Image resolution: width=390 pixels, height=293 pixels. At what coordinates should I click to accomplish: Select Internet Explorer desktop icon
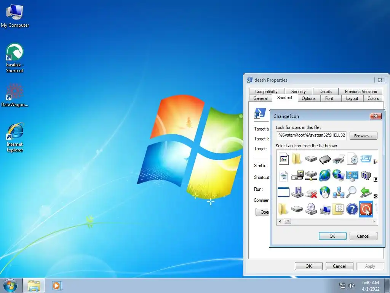15,137
